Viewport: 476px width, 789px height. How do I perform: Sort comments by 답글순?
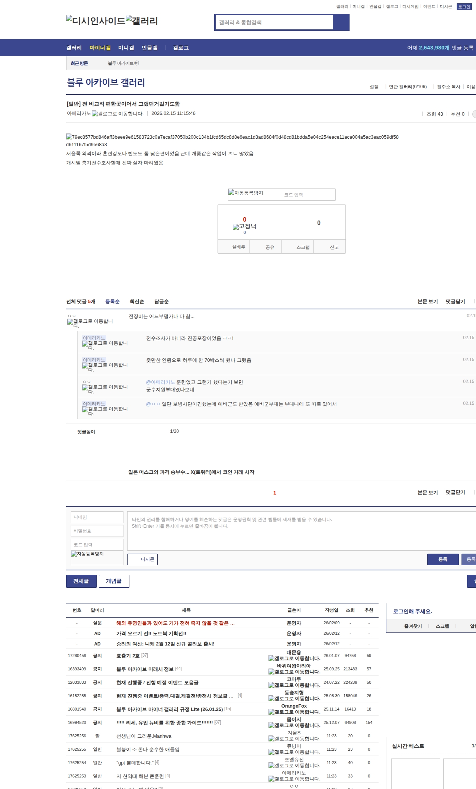click(x=161, y=302)
